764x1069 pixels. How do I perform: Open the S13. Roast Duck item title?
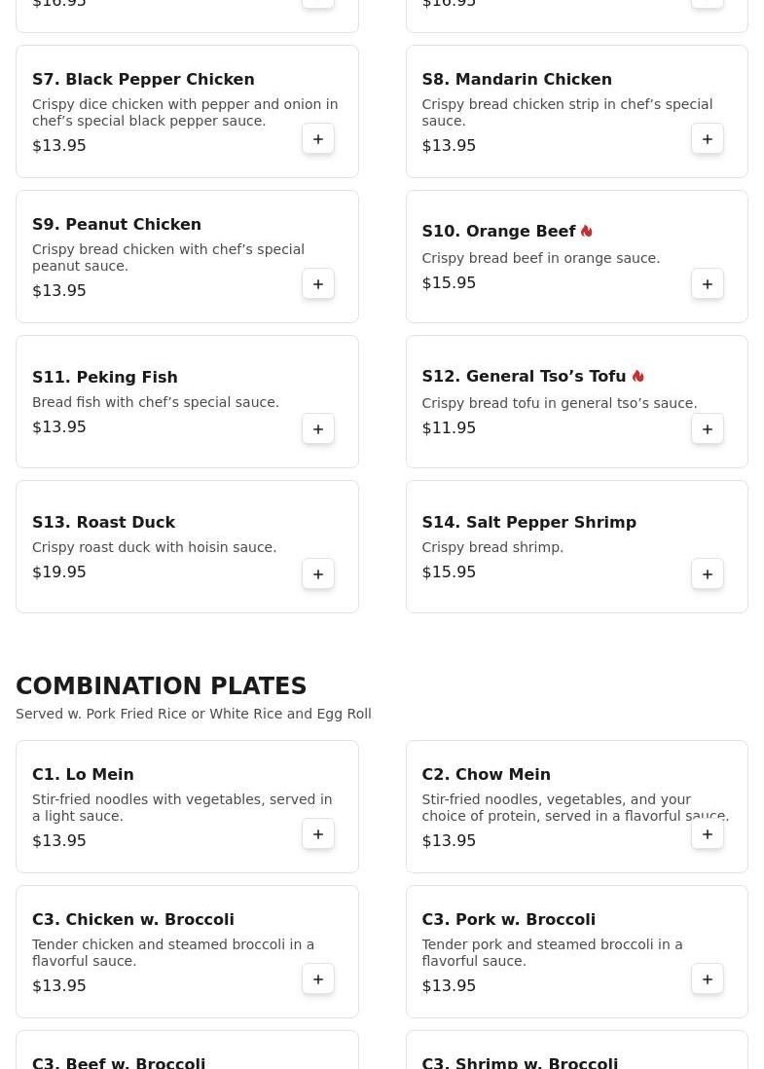(x=103, y=522)
